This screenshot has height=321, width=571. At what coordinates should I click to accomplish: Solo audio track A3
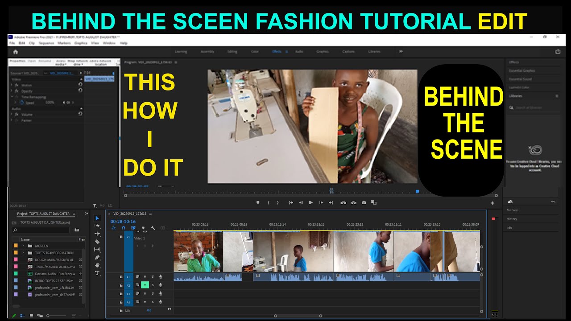(153, 294)
